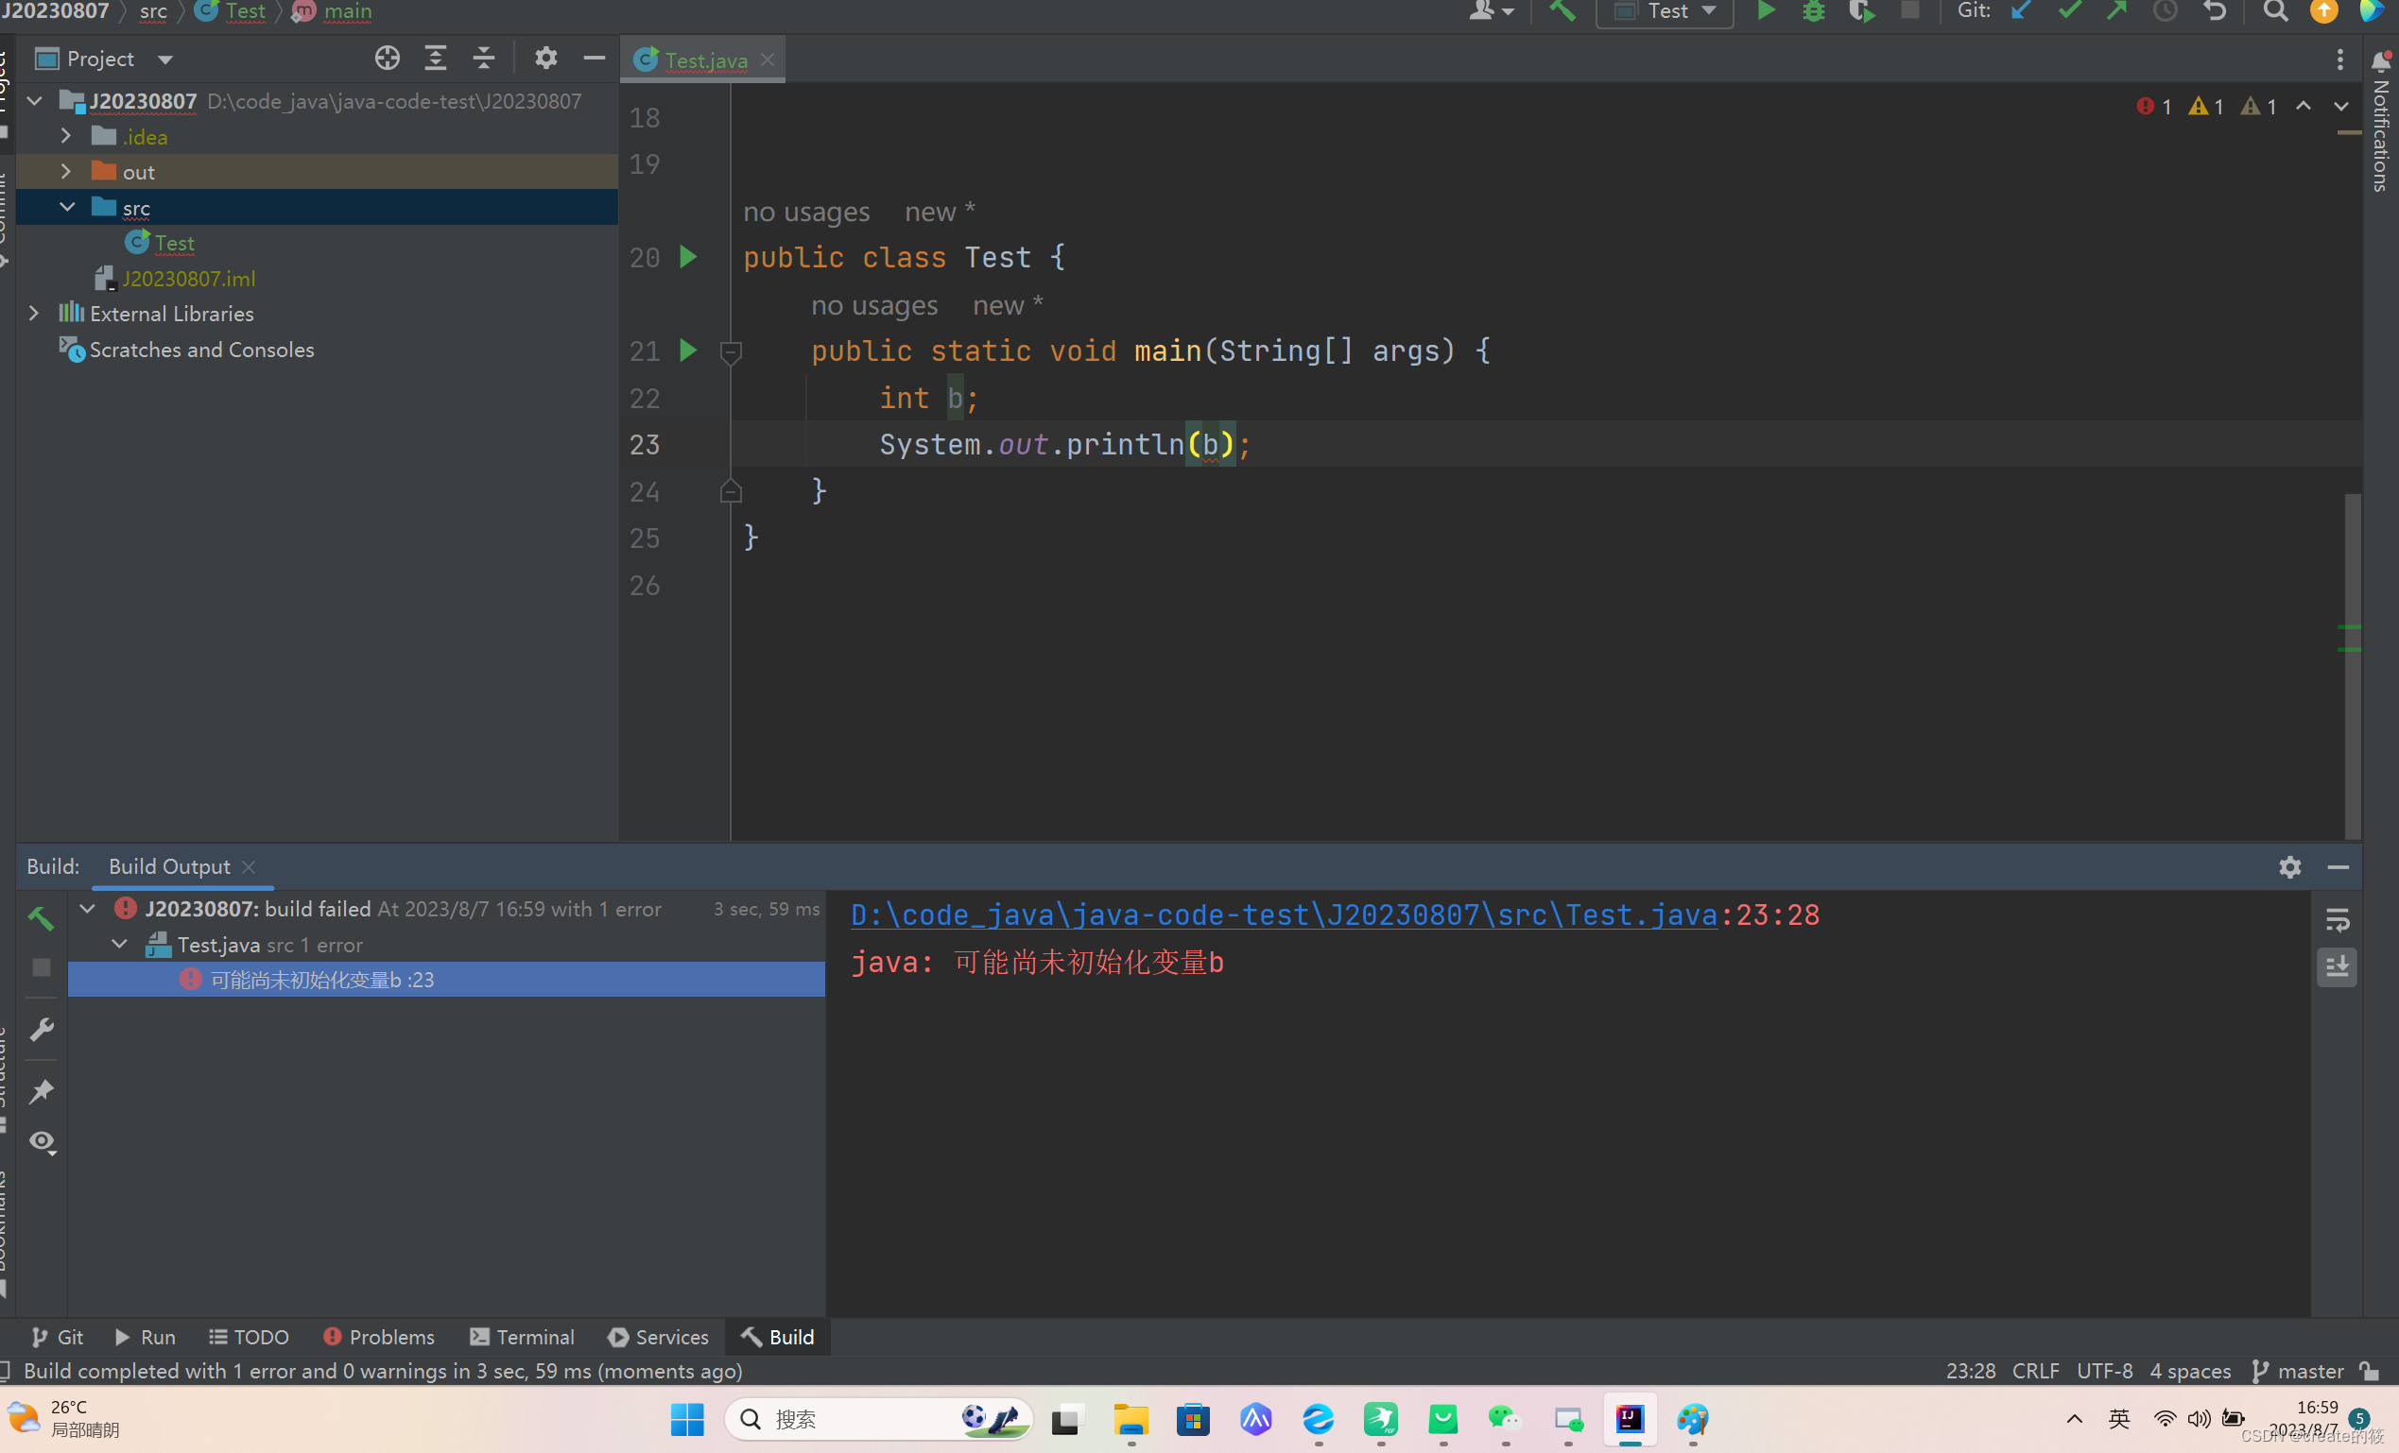
Task: Click the Build project hammer icon
Action: 1562,11
